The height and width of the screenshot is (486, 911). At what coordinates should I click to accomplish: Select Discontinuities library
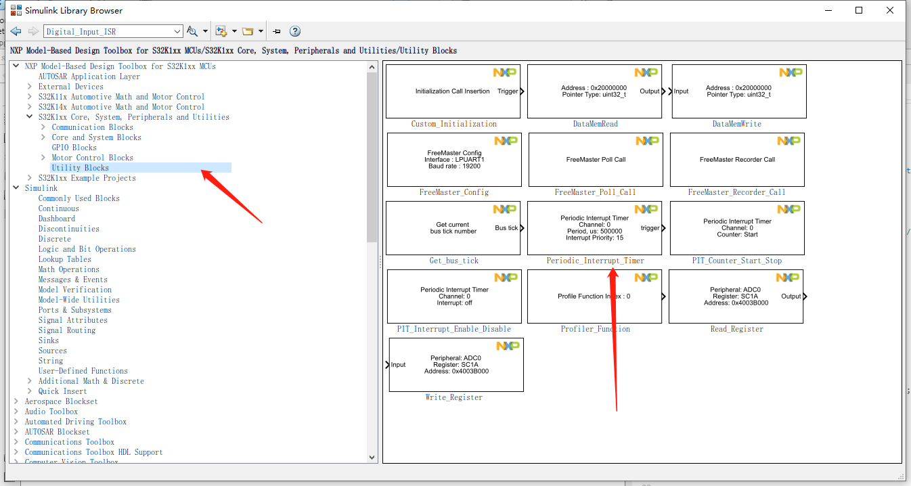pos(69,229)
